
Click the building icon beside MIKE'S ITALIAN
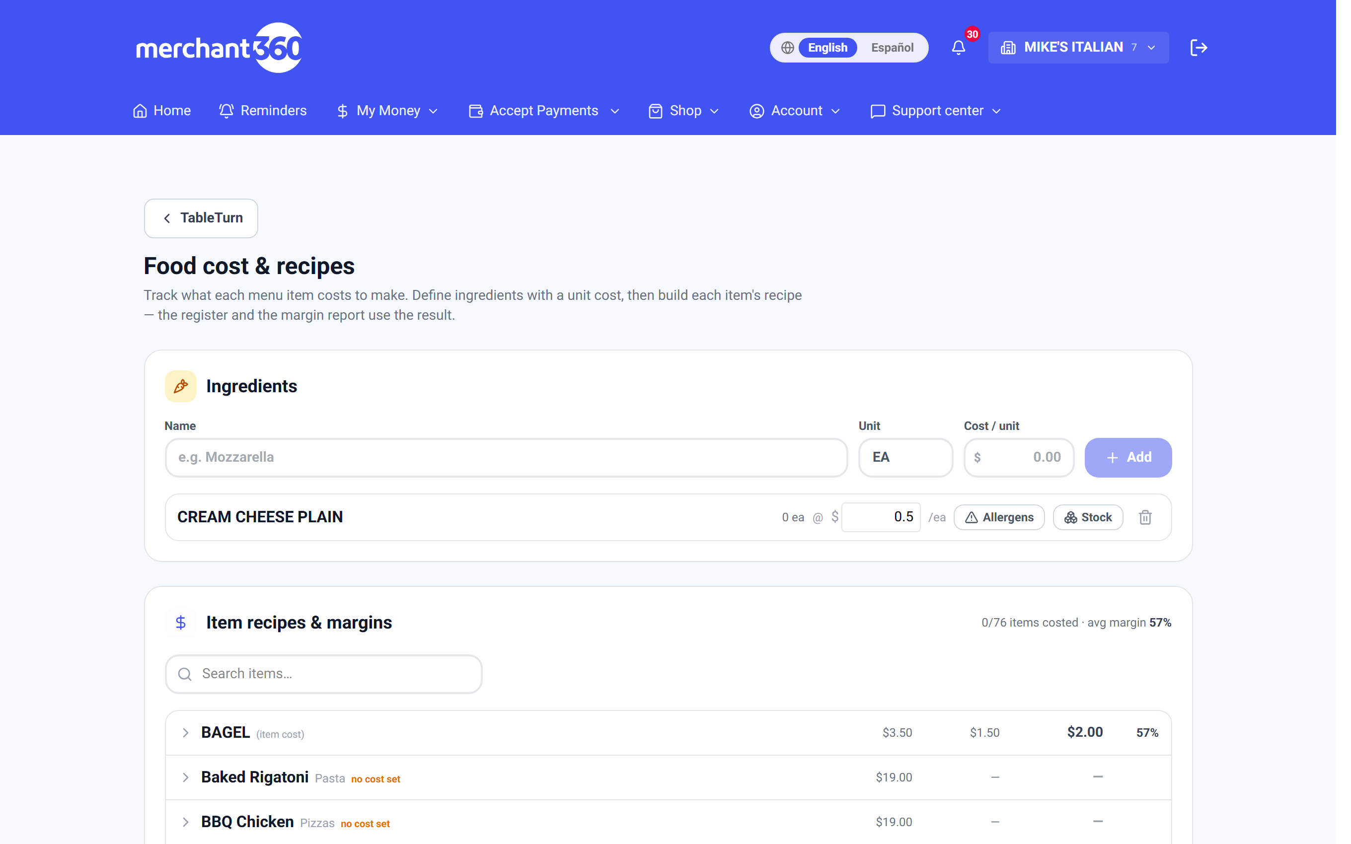tap(1008, 48)
